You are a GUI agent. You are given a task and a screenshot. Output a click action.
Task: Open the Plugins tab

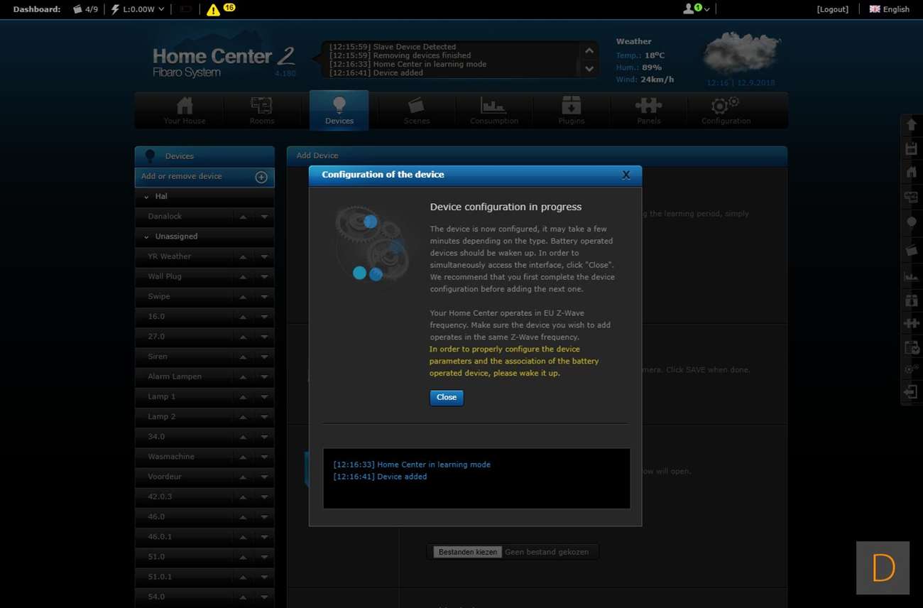pyautogui.click(x=572, y=111)
